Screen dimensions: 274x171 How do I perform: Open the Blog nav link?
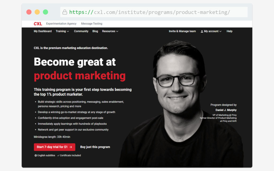(x=95, y=31)
